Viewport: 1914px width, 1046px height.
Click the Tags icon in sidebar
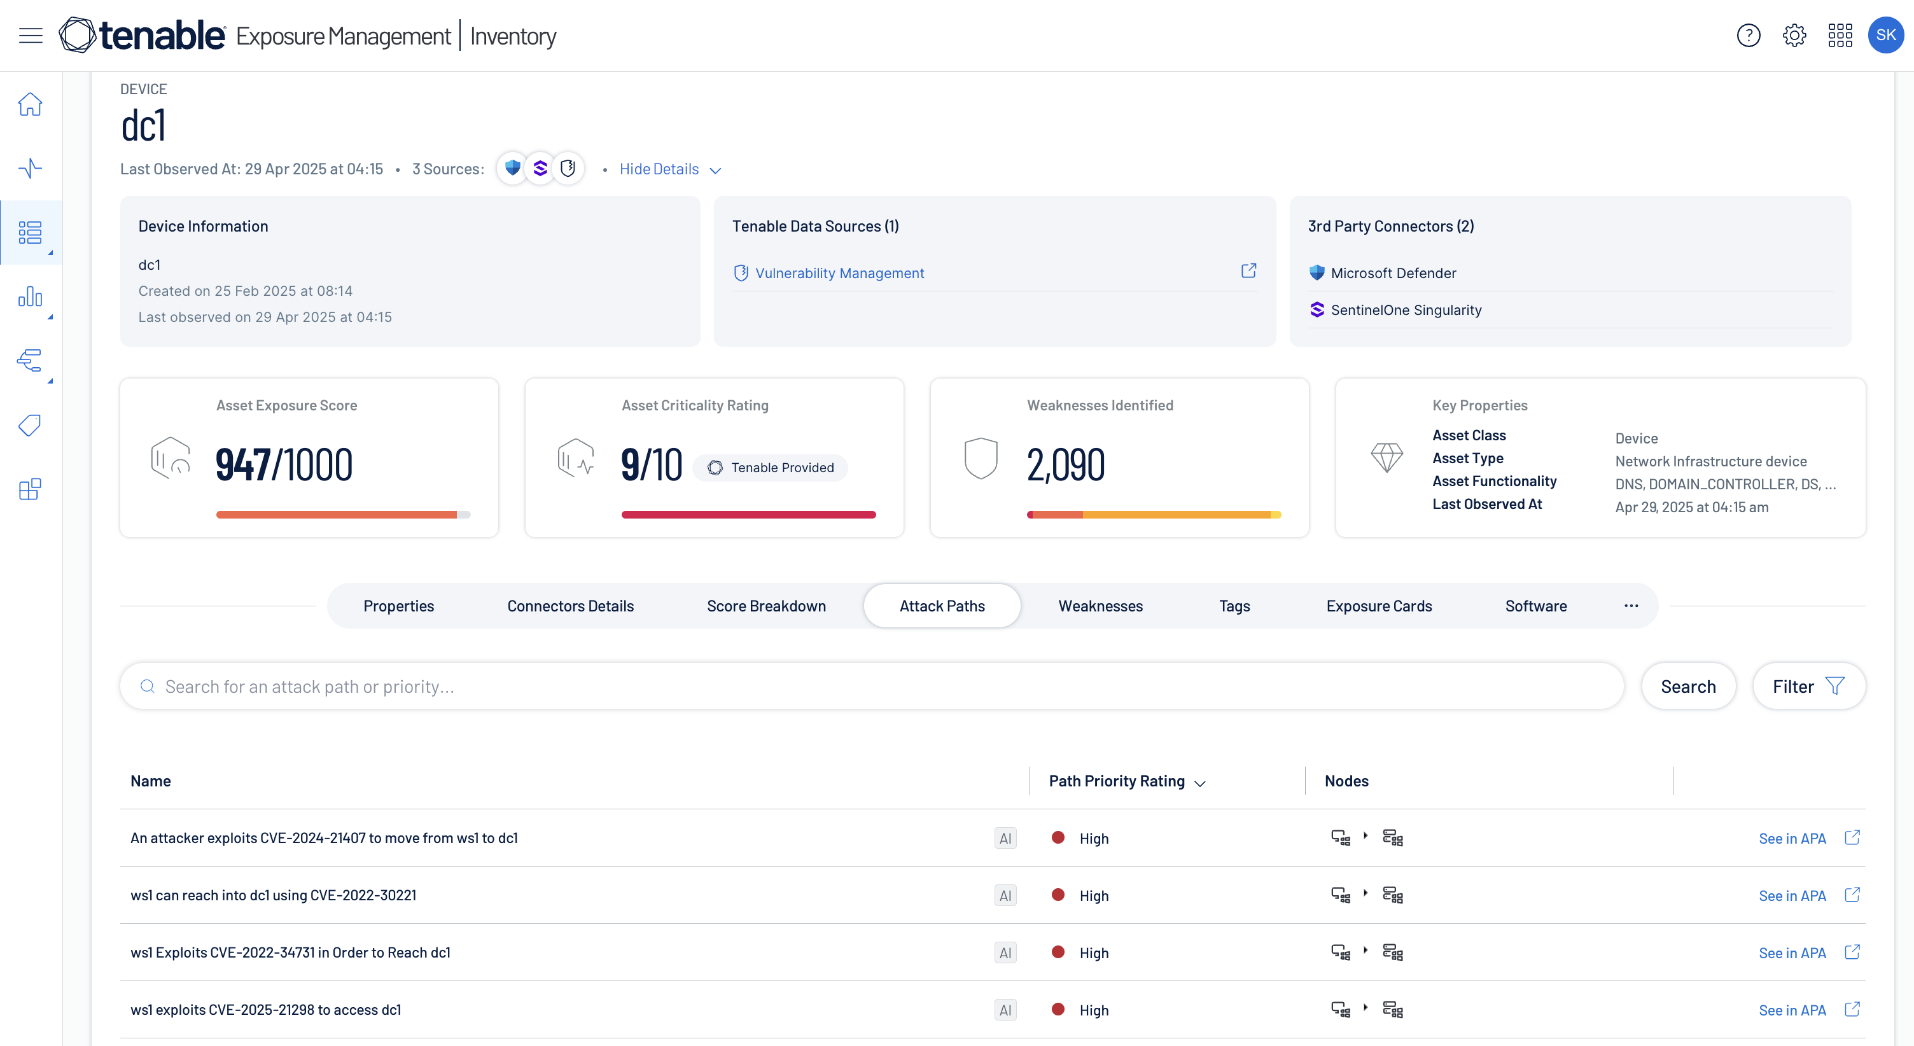click(x=31, y=425)
